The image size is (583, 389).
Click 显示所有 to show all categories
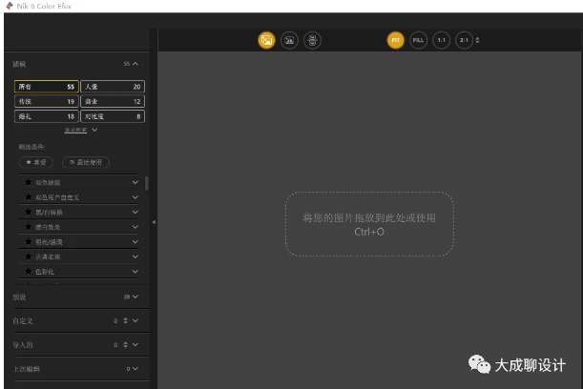point(80,130)
